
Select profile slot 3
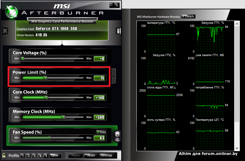click(x=34, y=156)
